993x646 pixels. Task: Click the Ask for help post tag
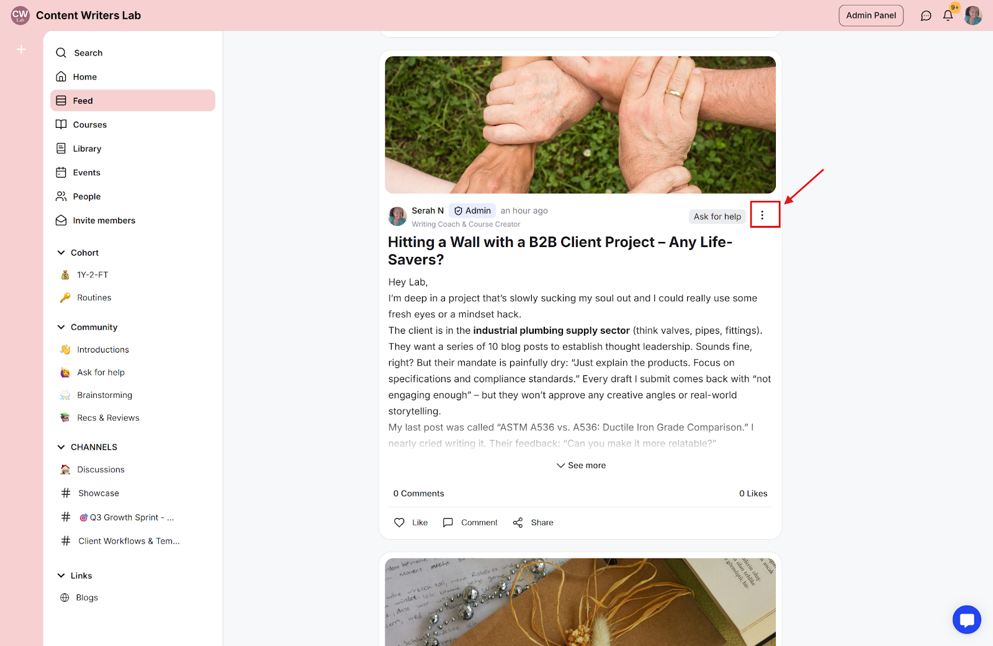tap(717, 217)
